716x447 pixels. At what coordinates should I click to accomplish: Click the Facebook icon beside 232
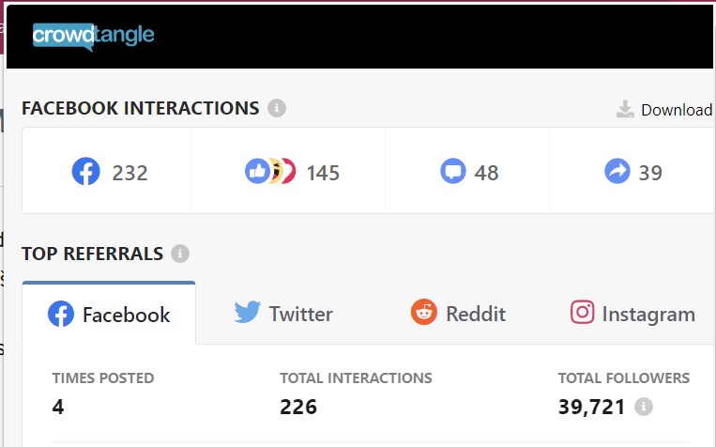tap(85, 172)
